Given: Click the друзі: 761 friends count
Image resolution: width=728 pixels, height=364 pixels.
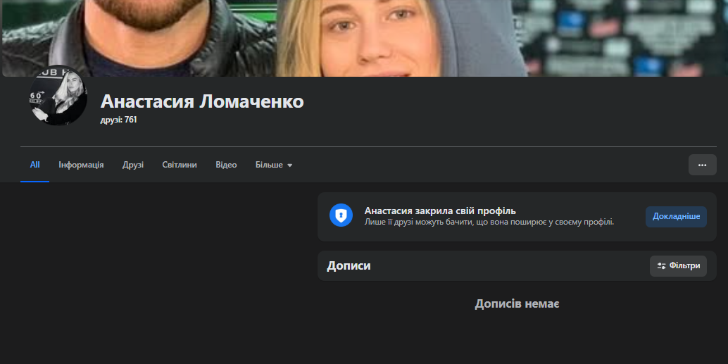Looking at the screenshot, I should pyautogui.click(x=119, y=120).
